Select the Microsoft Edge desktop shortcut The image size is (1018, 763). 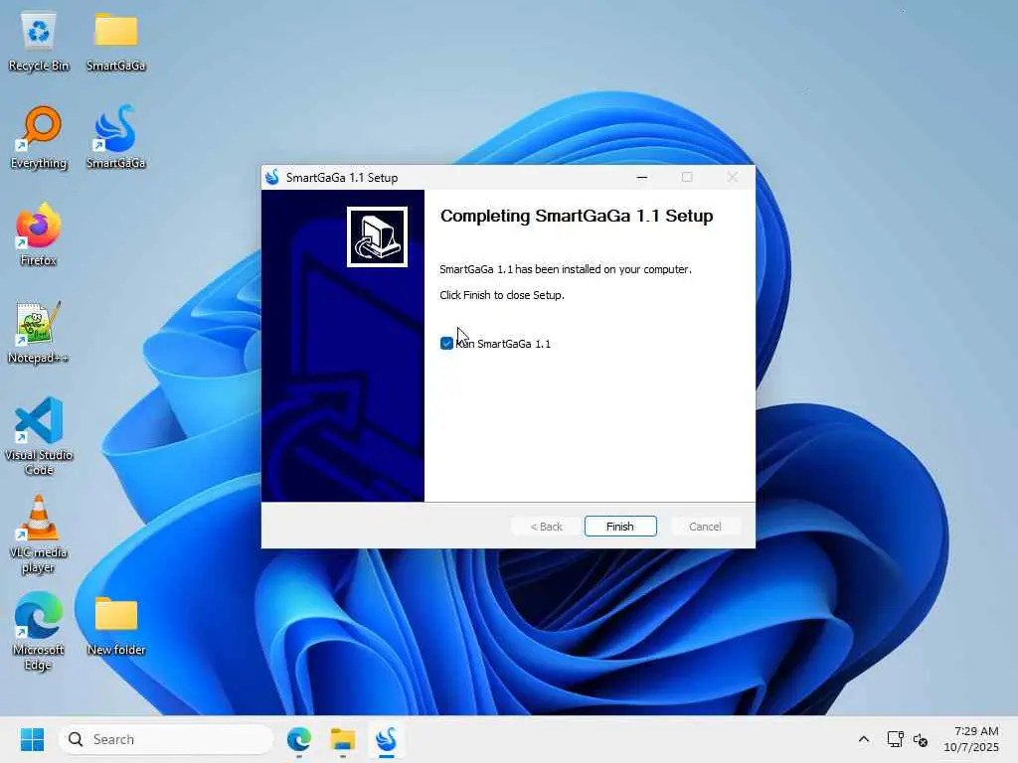pos(39,631)
